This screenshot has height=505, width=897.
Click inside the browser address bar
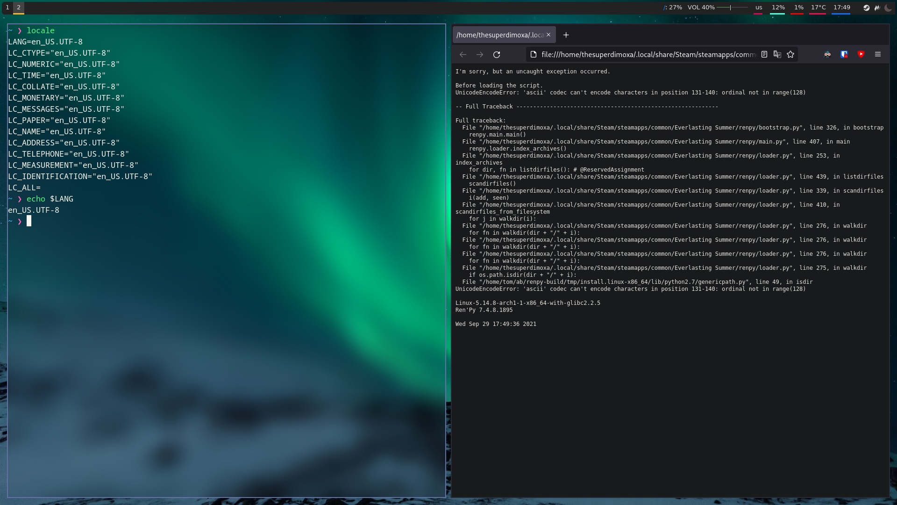(x=645, y=54)
